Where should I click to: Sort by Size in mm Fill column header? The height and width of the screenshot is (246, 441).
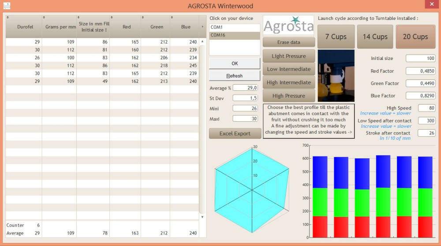pos(93,27)
